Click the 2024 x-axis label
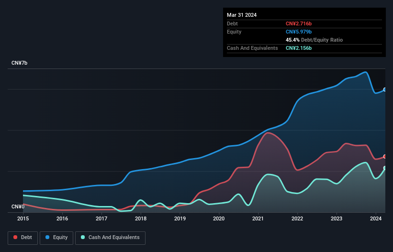Viewport: 393px width, 252px height. pos(376,218)
